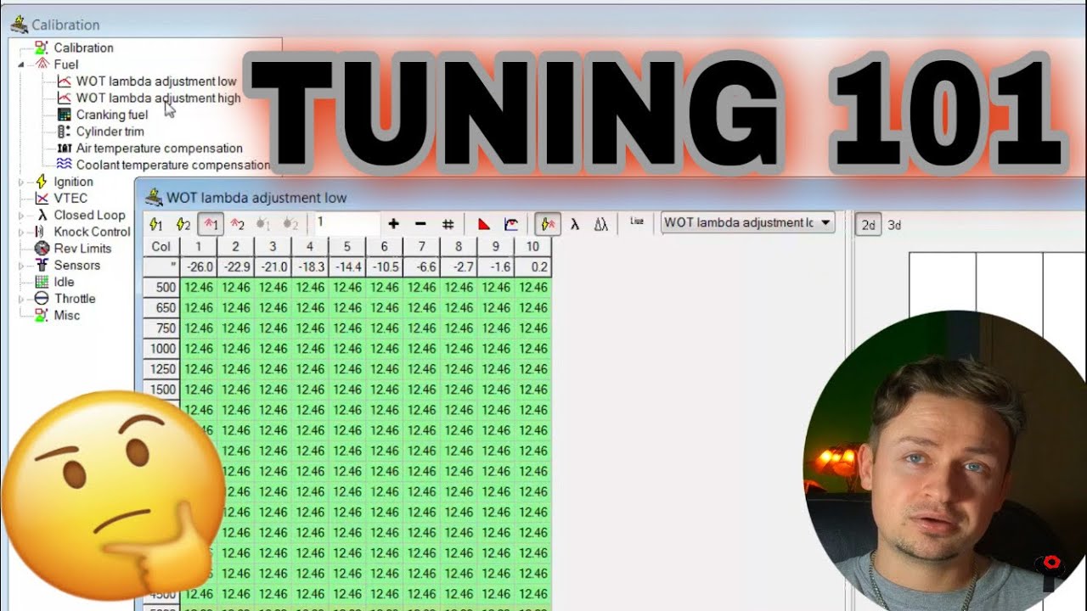
Task: Select the Idle tree item
Action: point(65,282)
